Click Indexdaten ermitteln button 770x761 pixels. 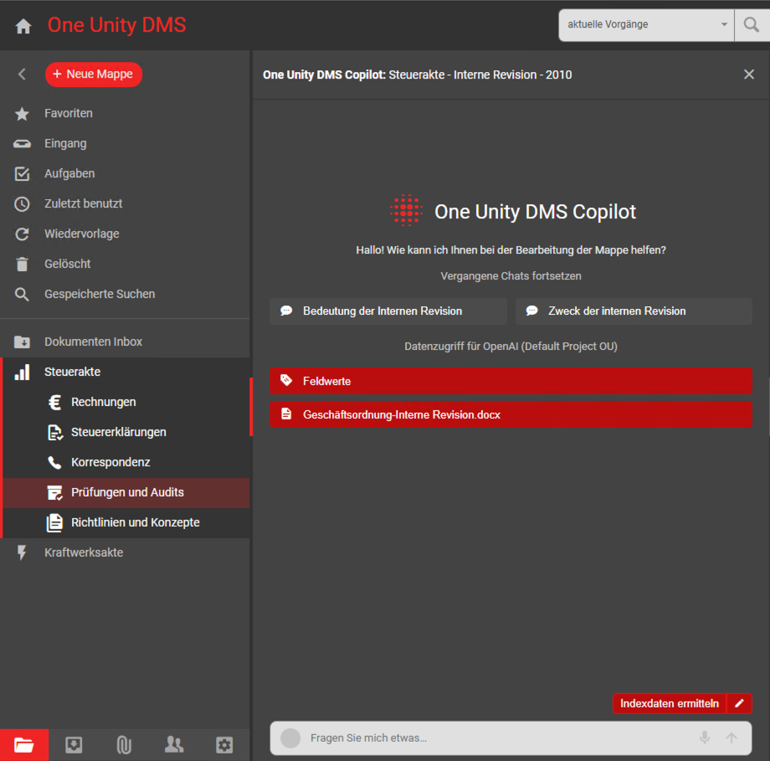pos(670,703)
